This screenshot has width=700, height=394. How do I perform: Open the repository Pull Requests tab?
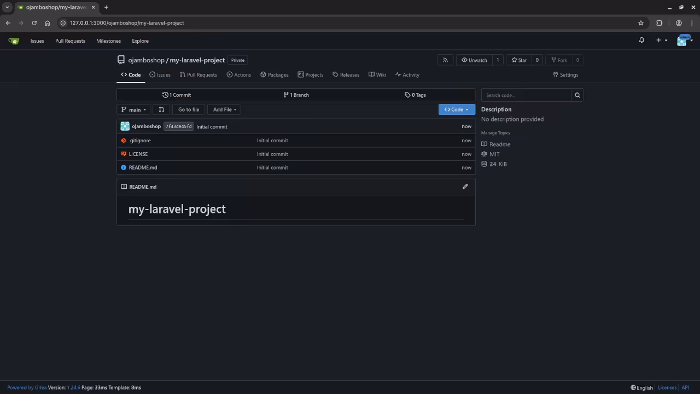(198, 75)
